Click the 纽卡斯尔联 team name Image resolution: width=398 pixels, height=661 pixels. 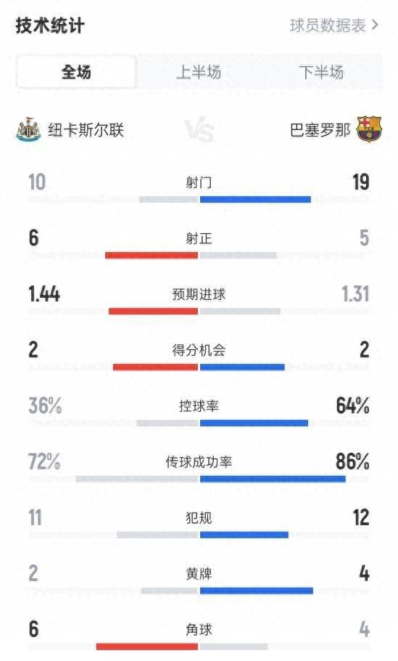(86, 130)
